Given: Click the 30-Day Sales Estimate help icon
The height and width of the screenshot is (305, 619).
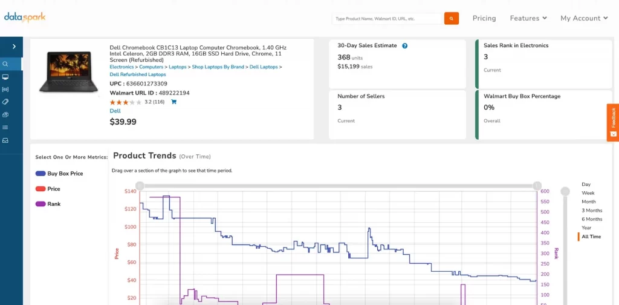Looking at the screenshot, I should [x=405, y=45].
